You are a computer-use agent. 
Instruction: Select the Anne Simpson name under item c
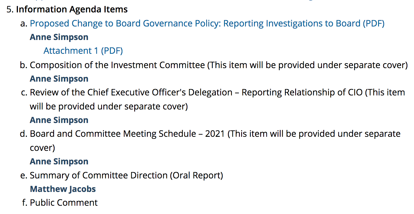(59, 120)
